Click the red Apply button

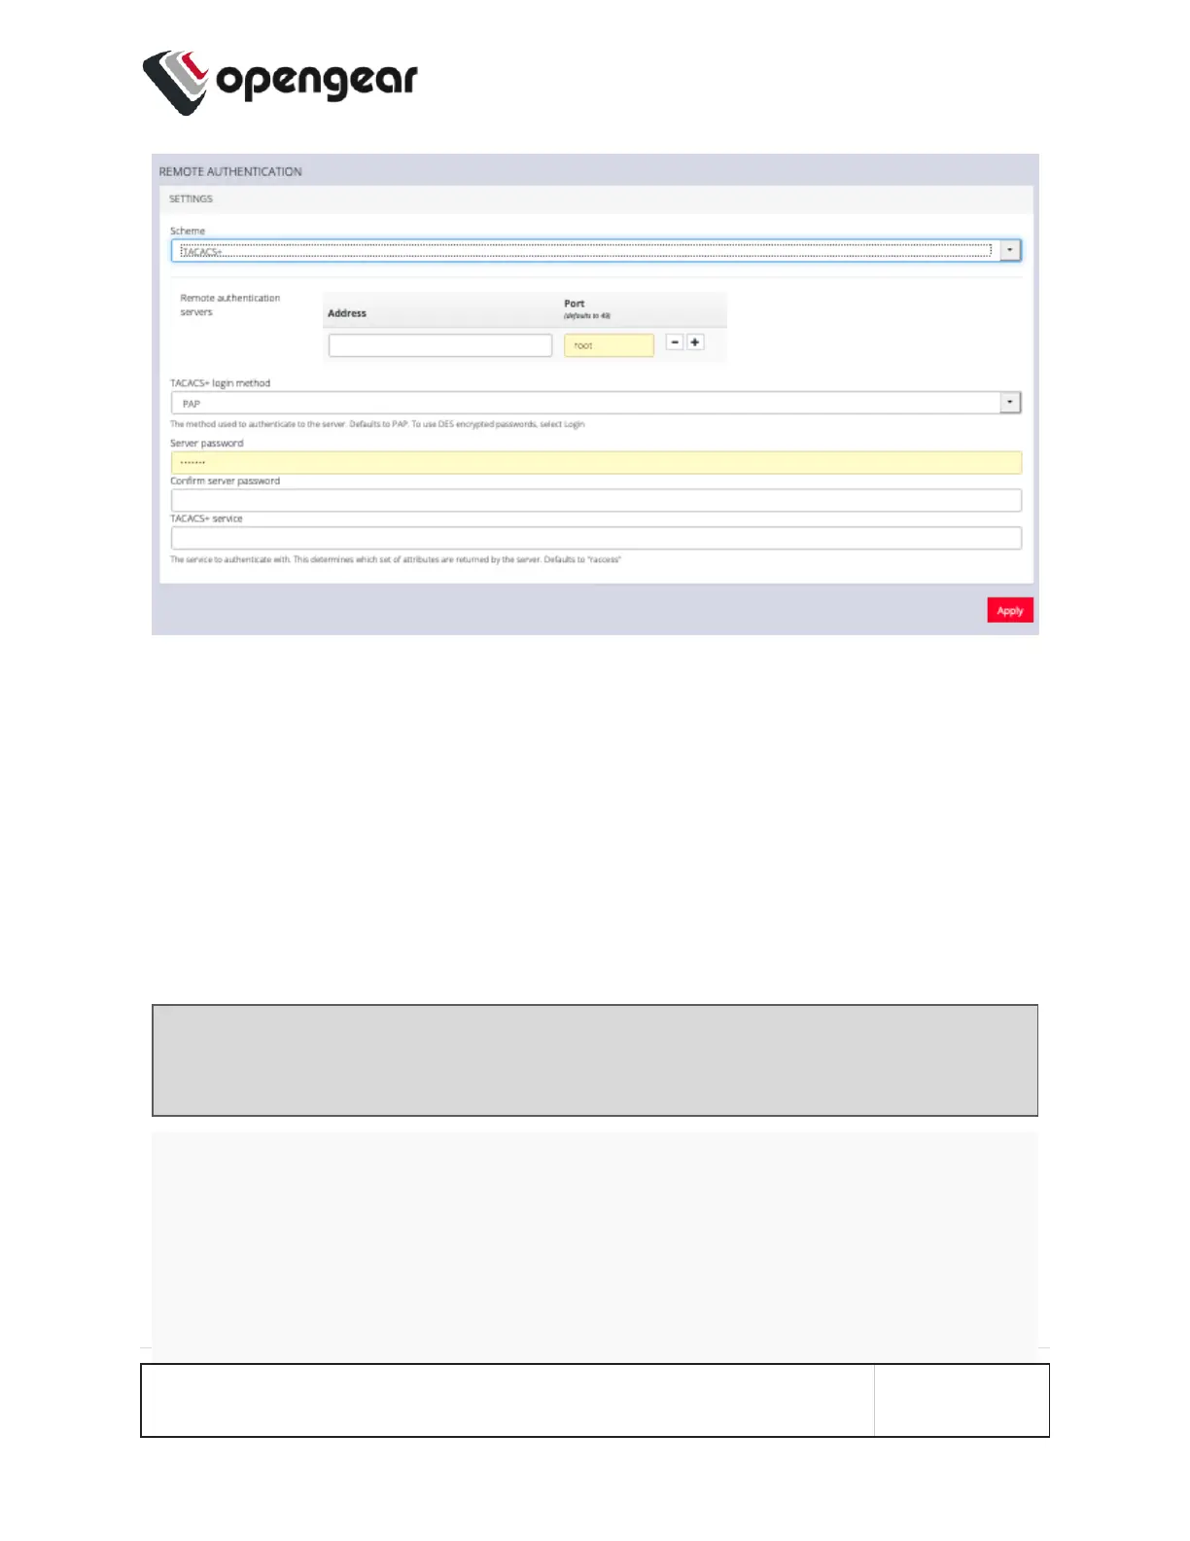coord(1010,610)
